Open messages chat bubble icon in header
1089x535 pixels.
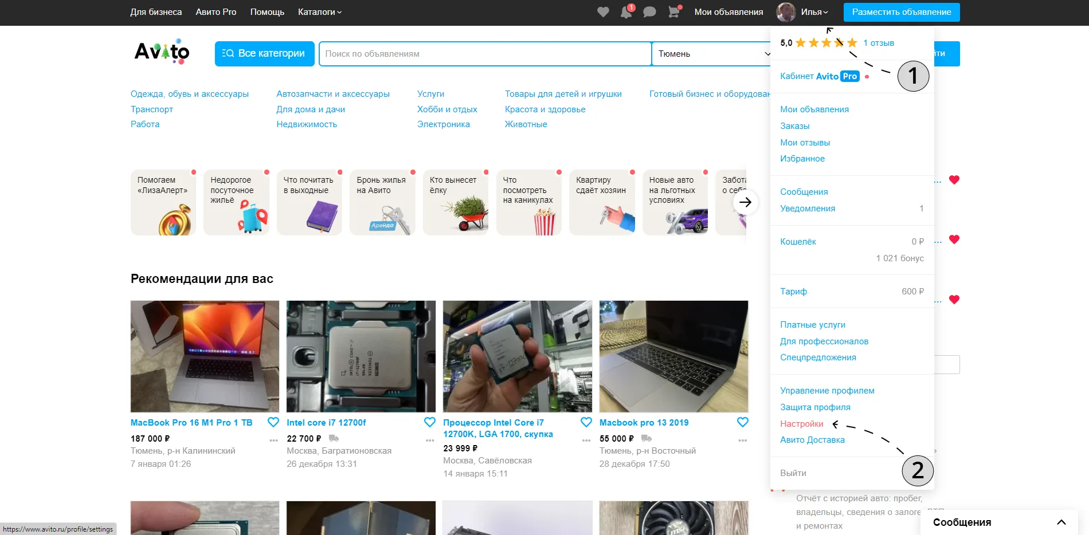pos(649,12)
